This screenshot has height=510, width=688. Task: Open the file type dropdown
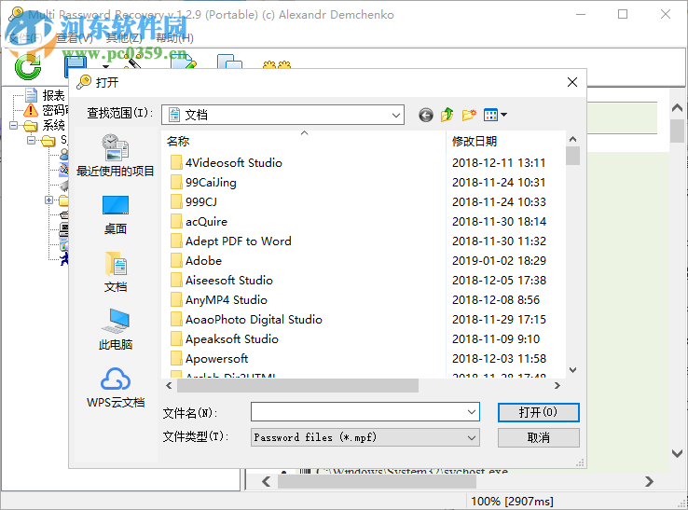472,437
